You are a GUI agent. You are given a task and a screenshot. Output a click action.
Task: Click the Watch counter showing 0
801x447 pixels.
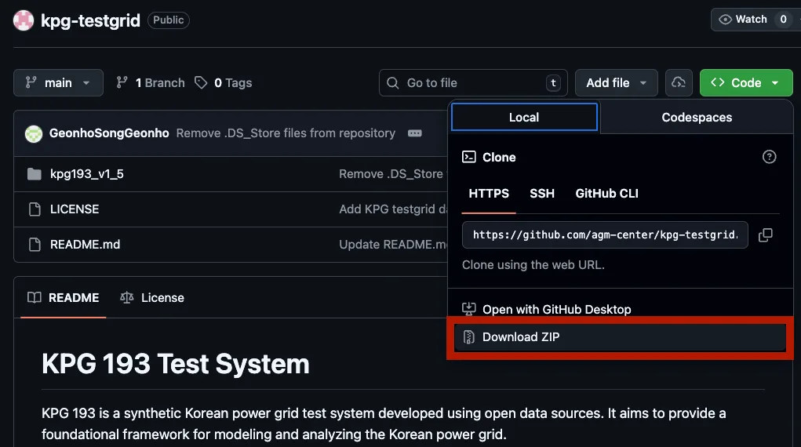(x=783, y=20)
